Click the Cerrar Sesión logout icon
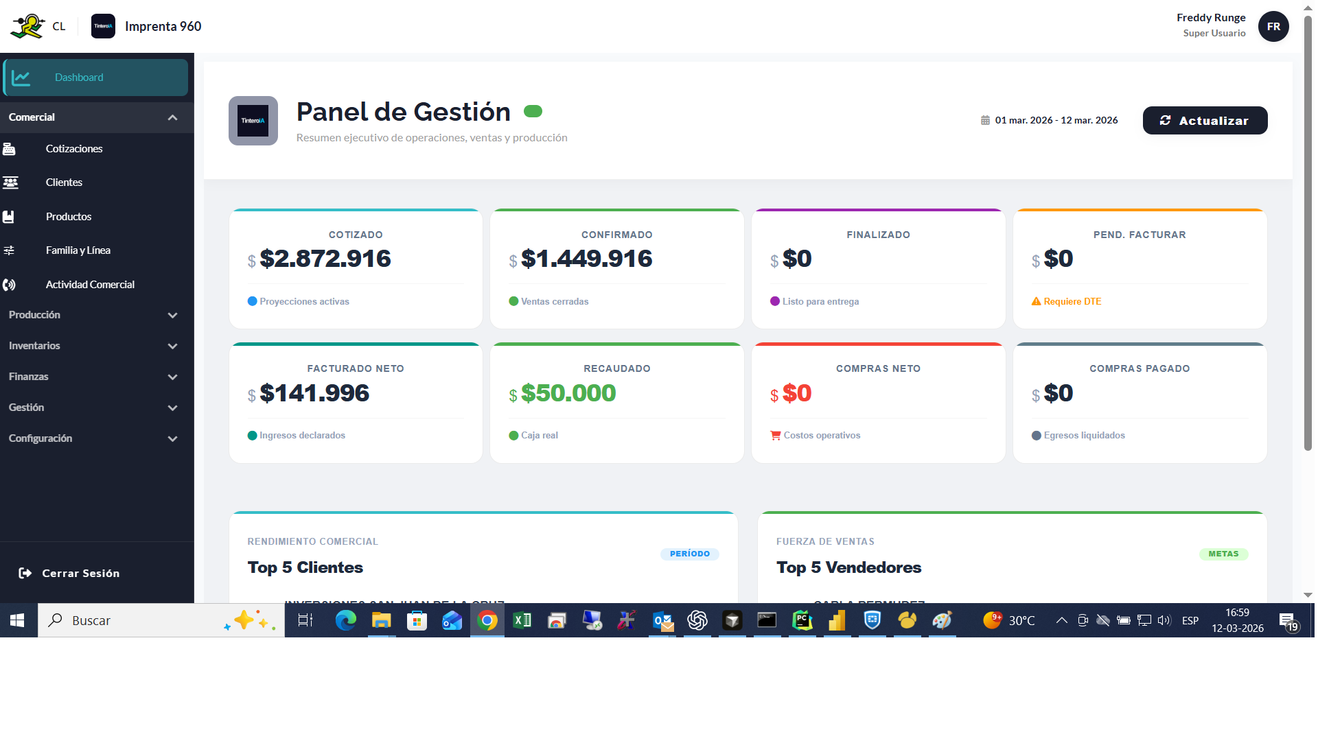Screen dimensions: 1318x741 25,573
